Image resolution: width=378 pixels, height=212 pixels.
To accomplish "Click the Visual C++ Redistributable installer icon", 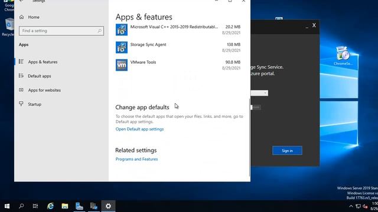I will pyautogui.click(x=122, y=29).
